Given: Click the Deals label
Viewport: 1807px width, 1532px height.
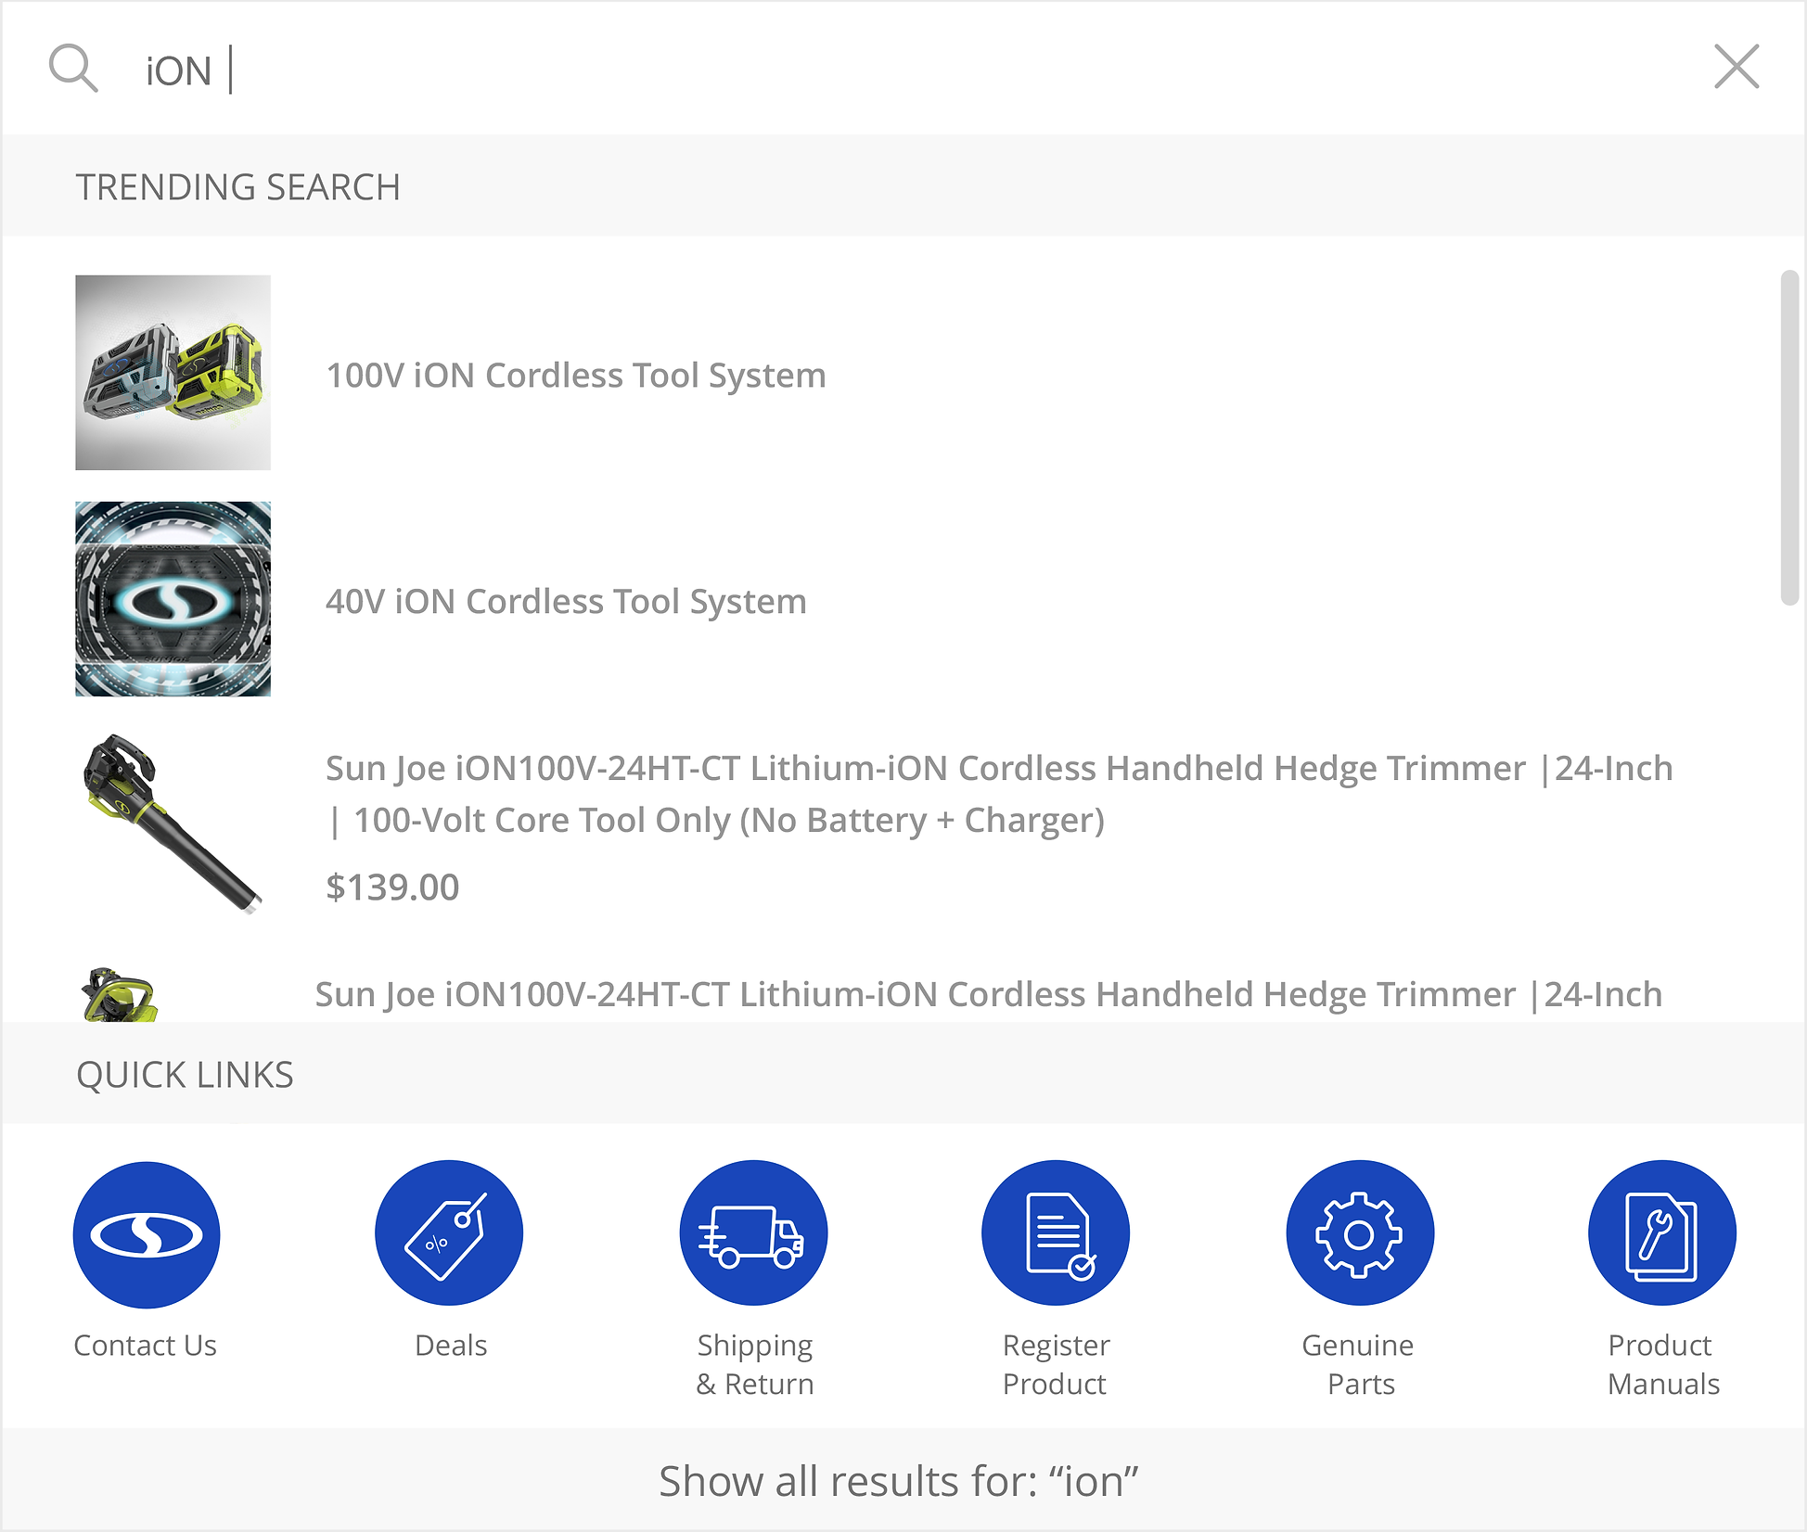Looking at the screenshot, I should (x=451, y=1345).
